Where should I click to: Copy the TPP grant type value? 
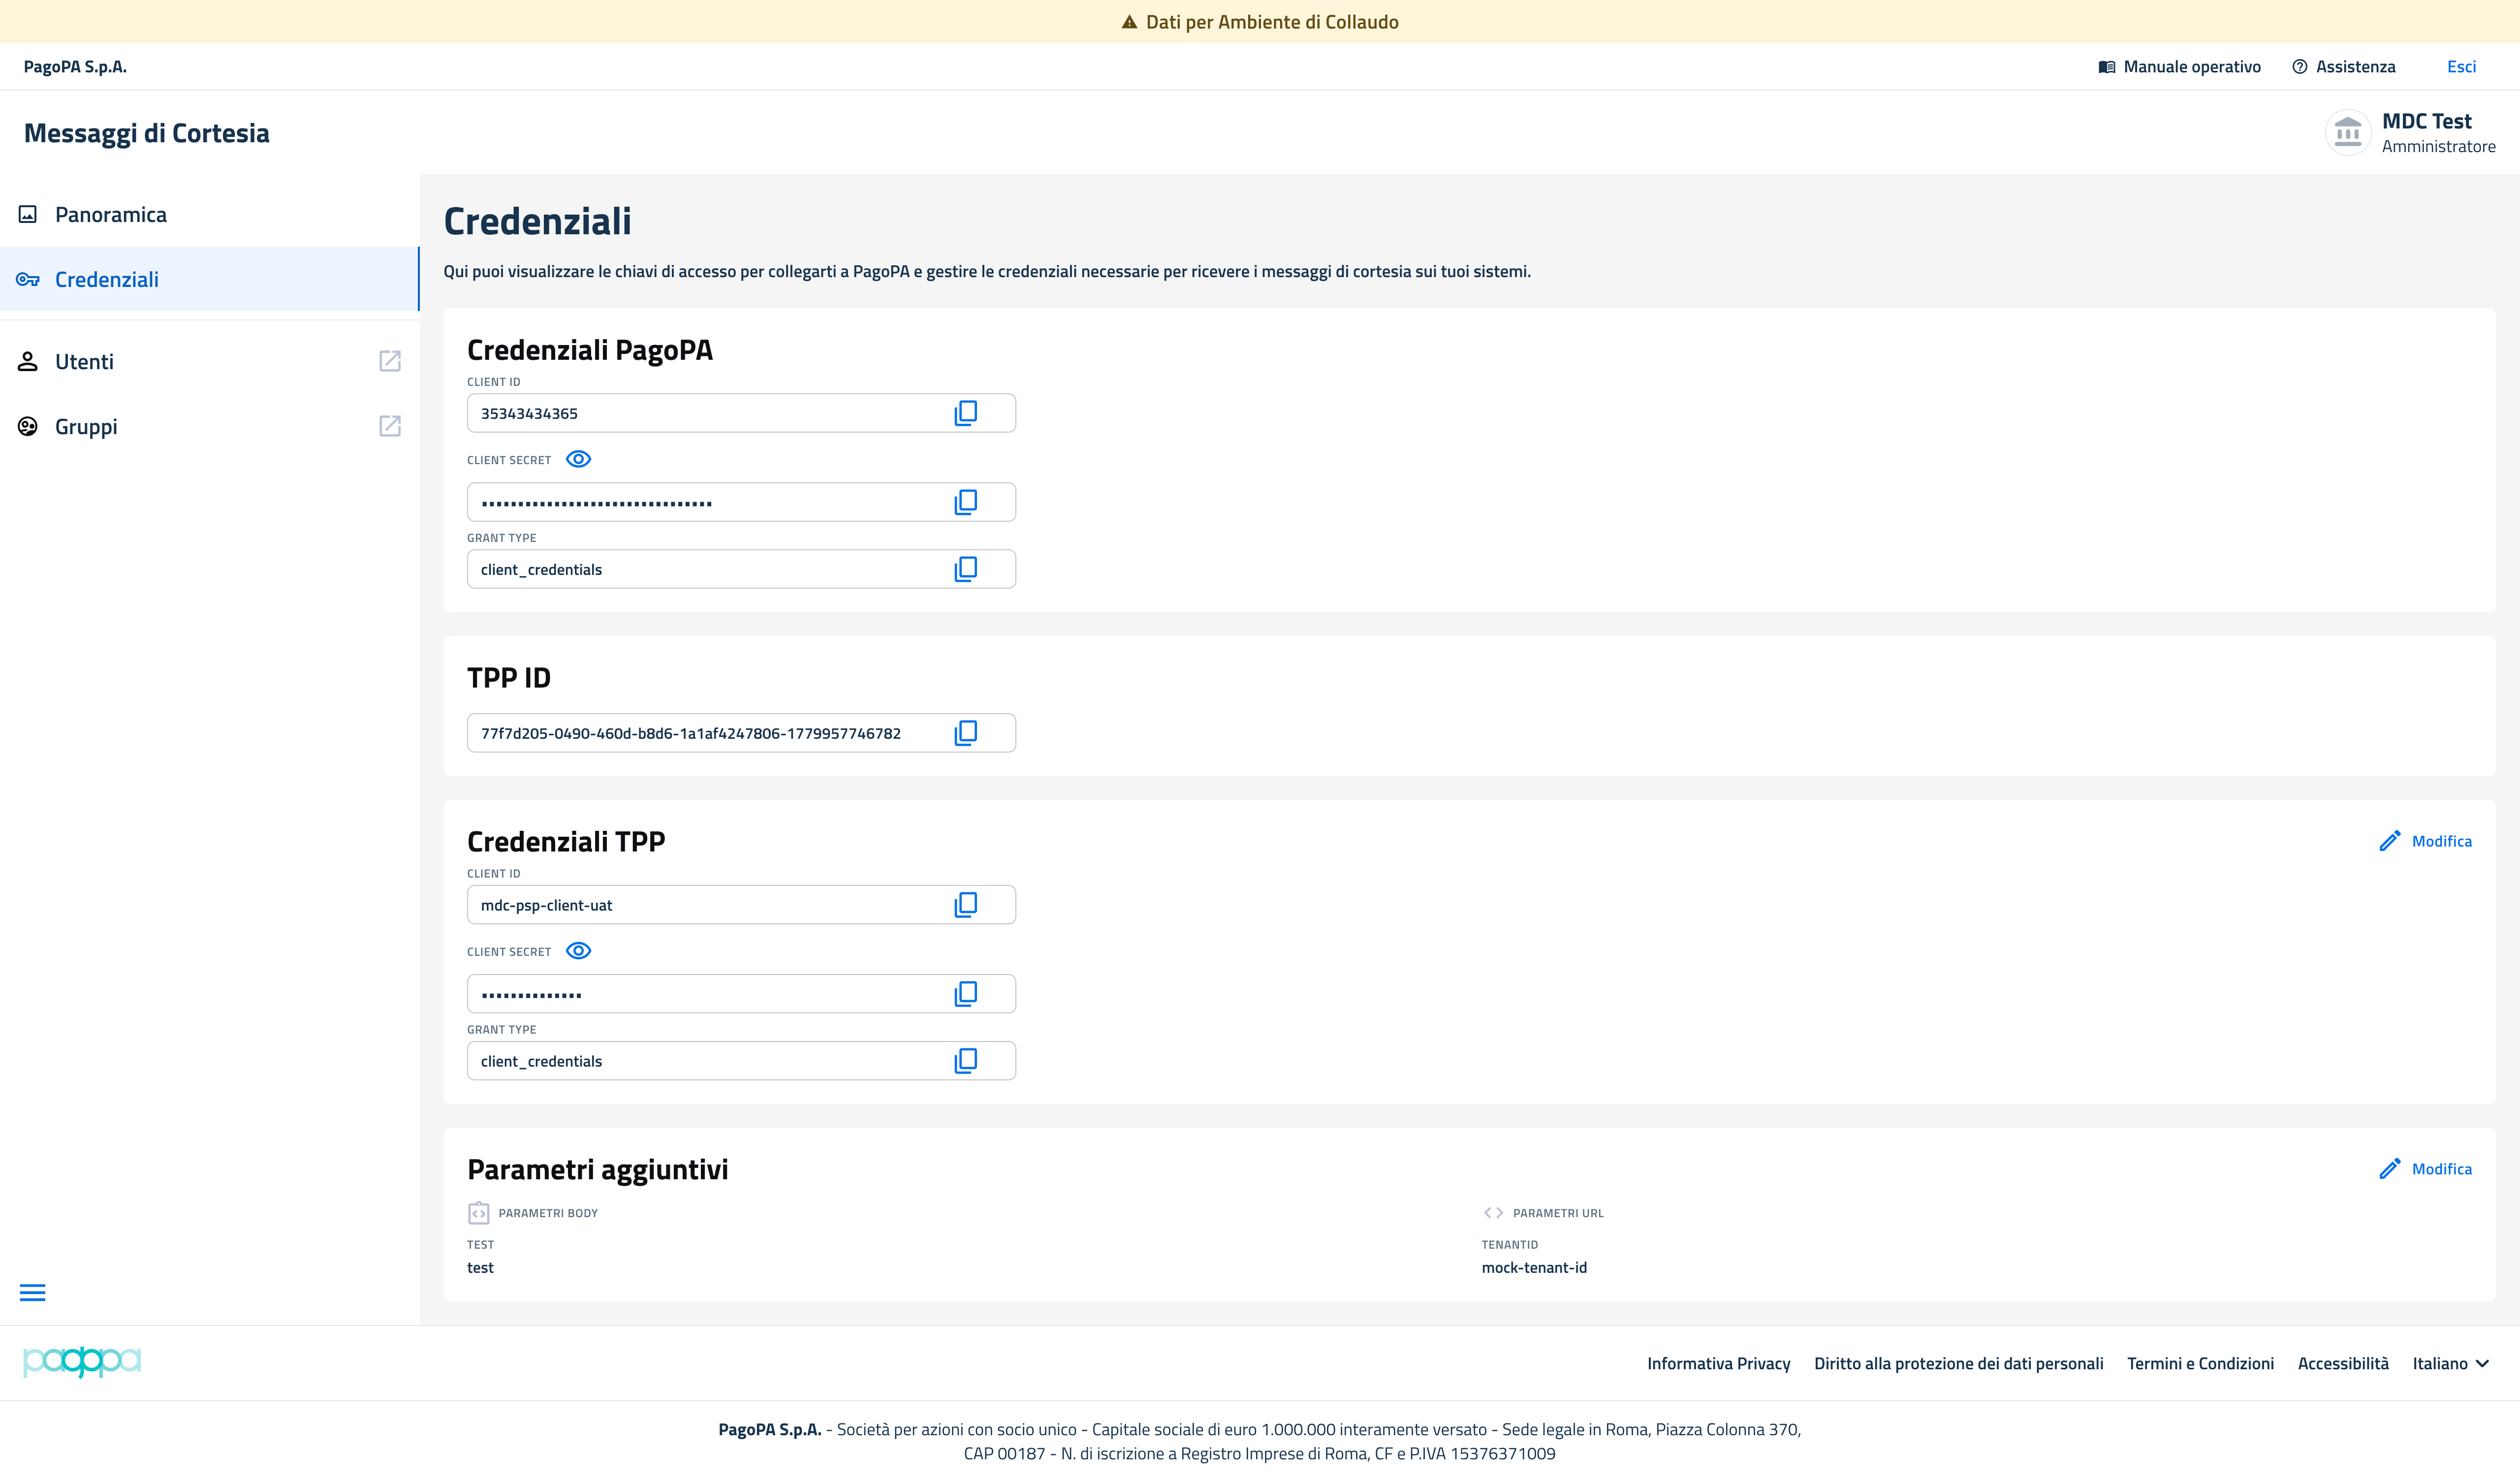pyautogui.click(x=965, y=1061)
